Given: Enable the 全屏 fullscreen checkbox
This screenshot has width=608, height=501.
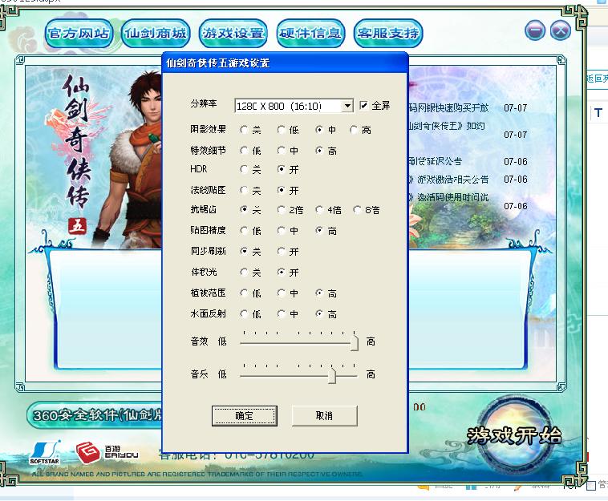Looking at the screenshot, I should [x=364, y=106].
